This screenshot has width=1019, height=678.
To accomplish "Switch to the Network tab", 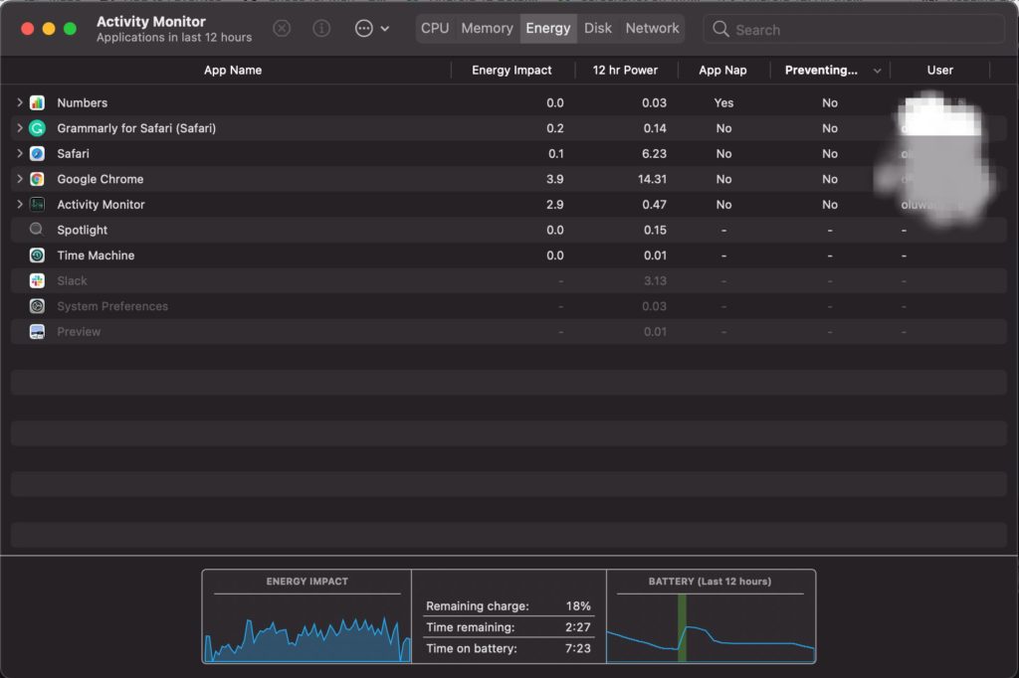I will (652, 29).
